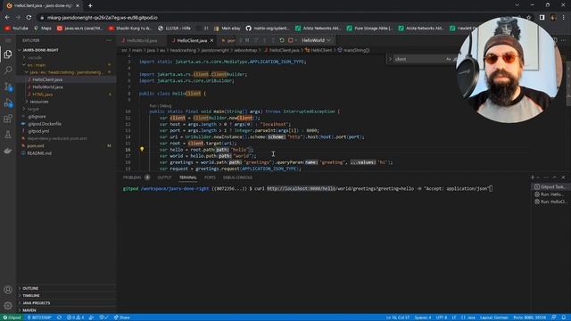The width and height of the screenshot is (571, 321).
Task: Open the PORTS panel tab
Action: 210,177
